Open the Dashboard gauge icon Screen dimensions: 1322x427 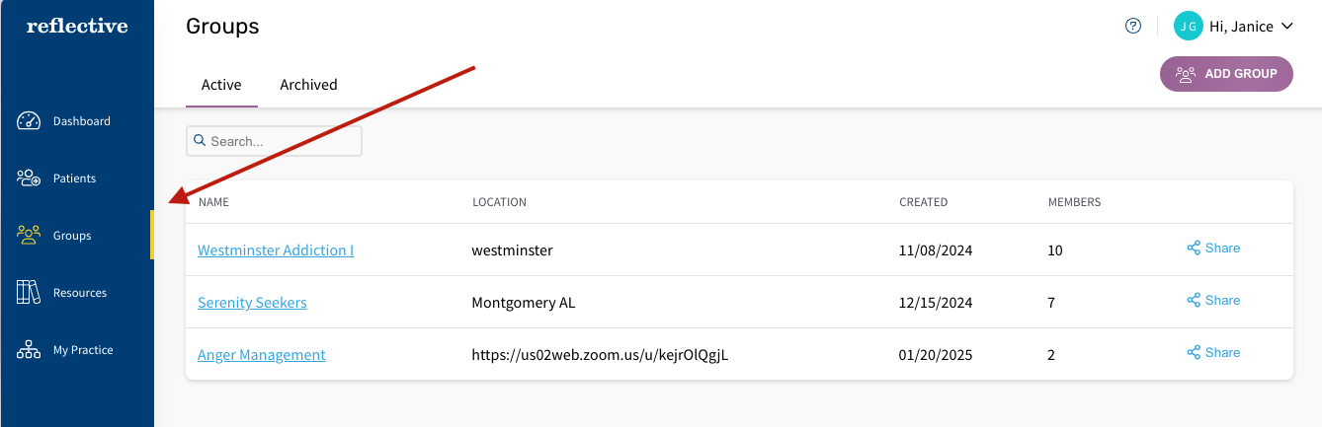tap(29, 121)
